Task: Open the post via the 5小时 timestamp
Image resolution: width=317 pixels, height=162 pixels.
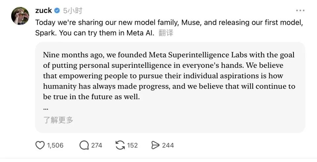Action: (x=73, y=11)
